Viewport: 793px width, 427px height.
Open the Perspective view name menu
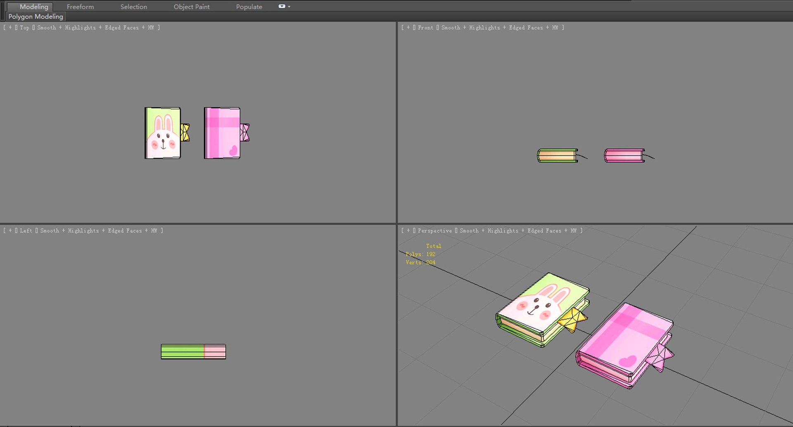pyautogui.click(x=434, y=231)
